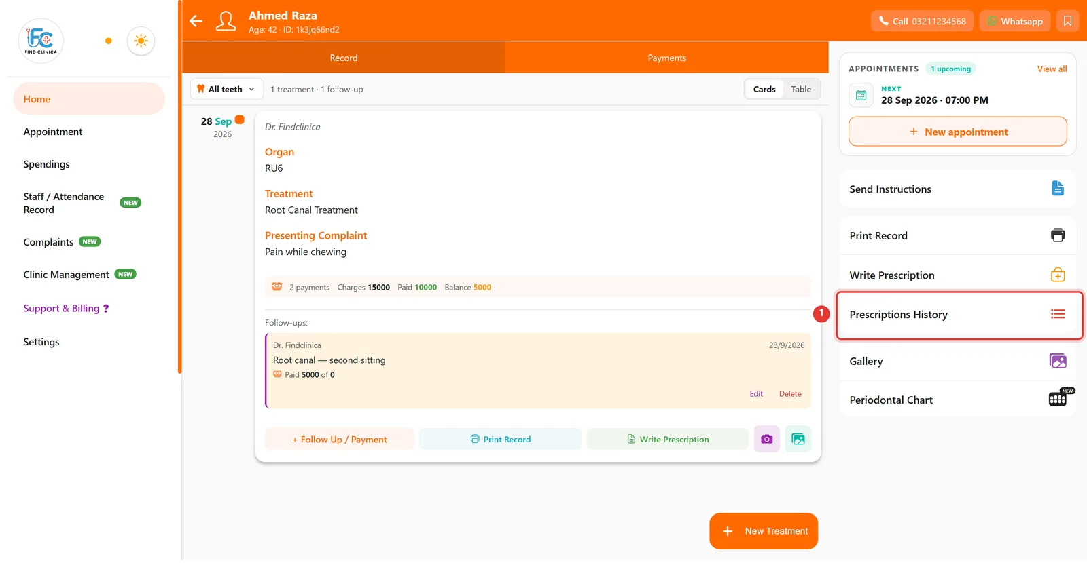Call patient at 03211234568
The height and width of the screenshot is (563, 1087).
[922, 21]
